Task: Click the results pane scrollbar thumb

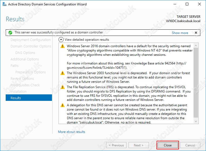Action: 196,83
